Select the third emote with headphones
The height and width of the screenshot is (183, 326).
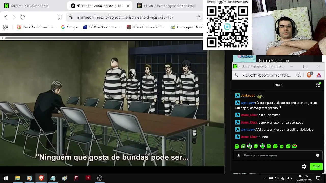250,146
